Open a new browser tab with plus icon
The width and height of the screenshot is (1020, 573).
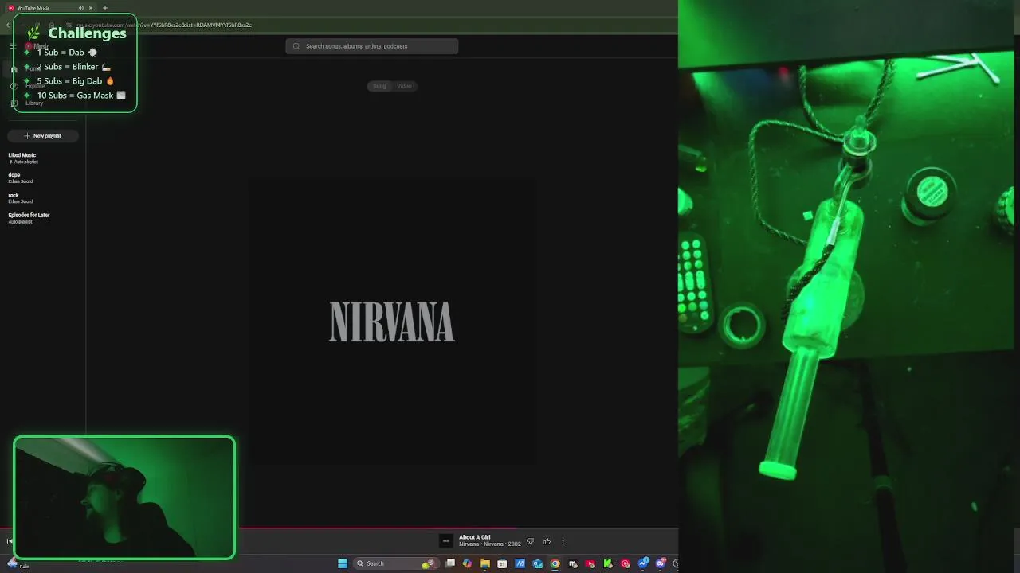104,8
